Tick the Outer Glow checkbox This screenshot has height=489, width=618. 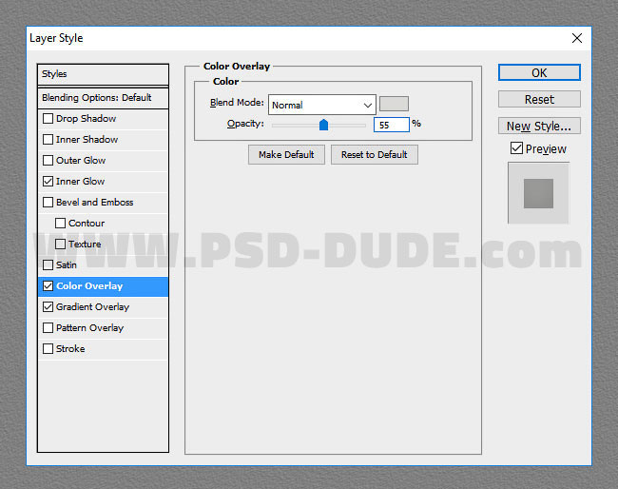pyautogui.click(x=48, y=160)
